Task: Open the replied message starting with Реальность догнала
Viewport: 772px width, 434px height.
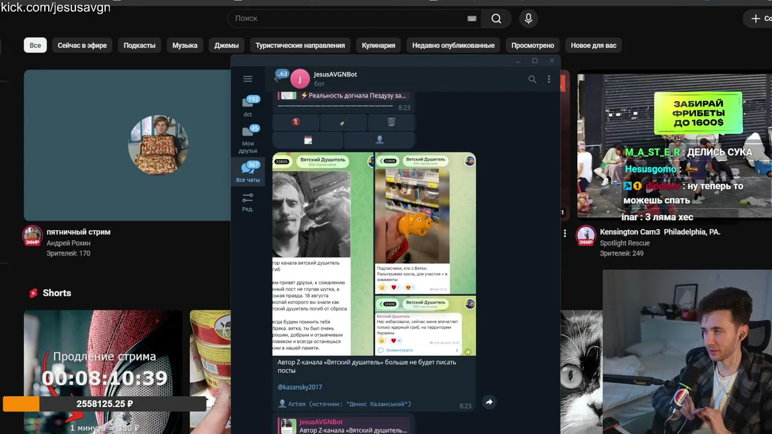Action: point(344,96)
